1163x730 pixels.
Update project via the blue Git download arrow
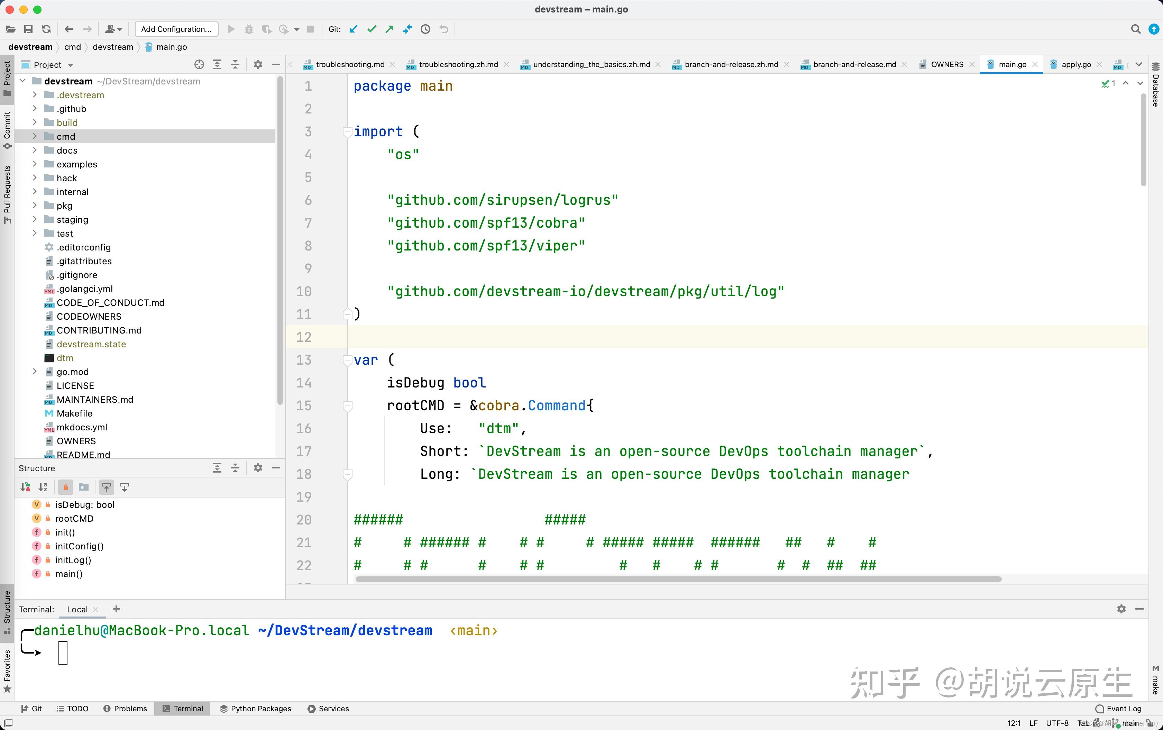354,29
